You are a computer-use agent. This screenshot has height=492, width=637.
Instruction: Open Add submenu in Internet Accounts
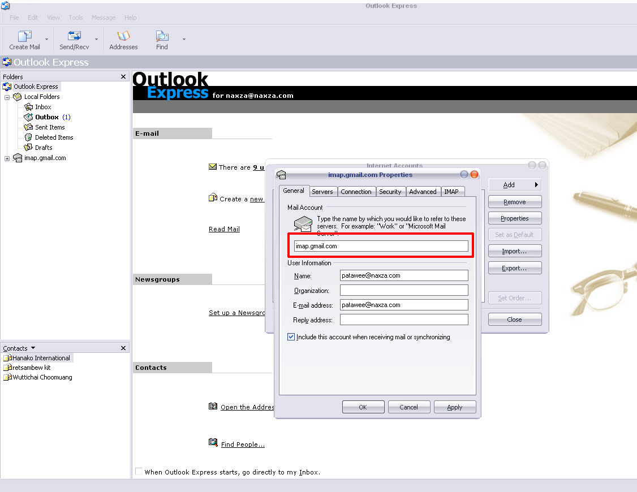pyautogui.click(x=515, y=185)
